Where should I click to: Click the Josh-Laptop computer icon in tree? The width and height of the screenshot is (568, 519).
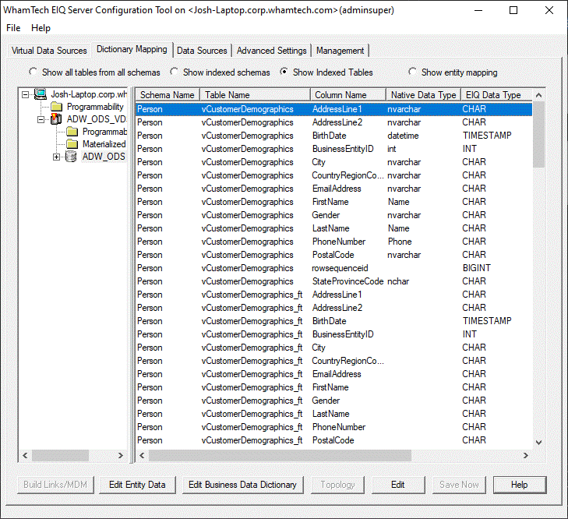tap(40, 94)
